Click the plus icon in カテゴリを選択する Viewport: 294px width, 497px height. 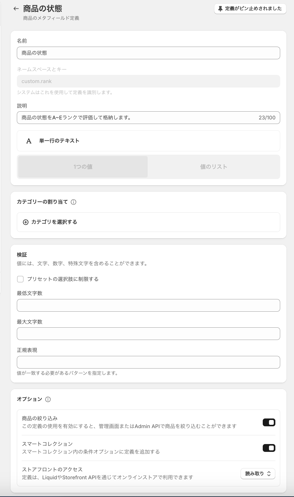pyautogui.click(x=26, y=222)
